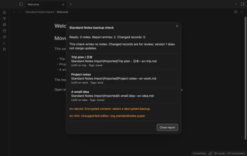Open the more options ellipsis menu

242,12
